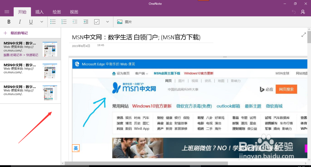311x167 pixels.
Task: Click 资讯 category in the link grid
Action: [x=120, y=118]
